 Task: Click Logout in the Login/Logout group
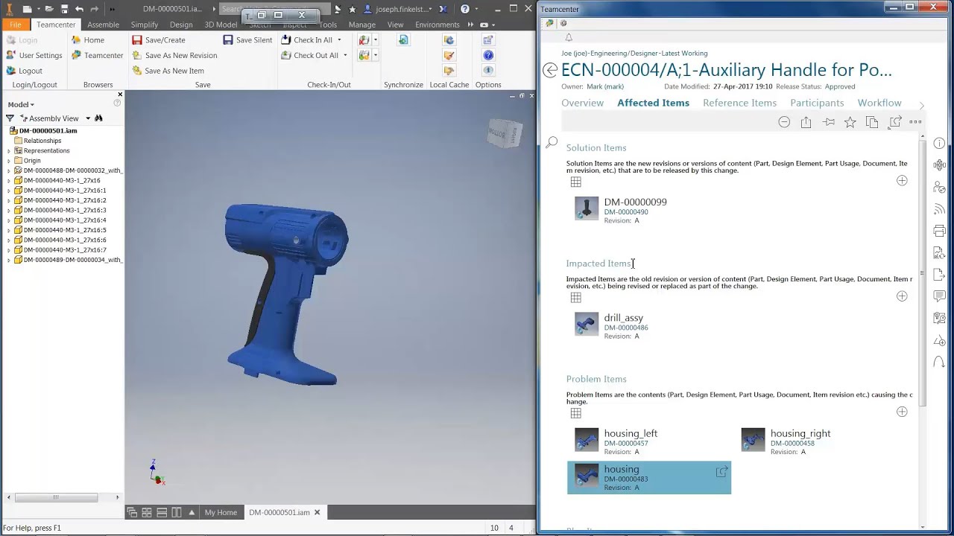click(x=25, y=71)
